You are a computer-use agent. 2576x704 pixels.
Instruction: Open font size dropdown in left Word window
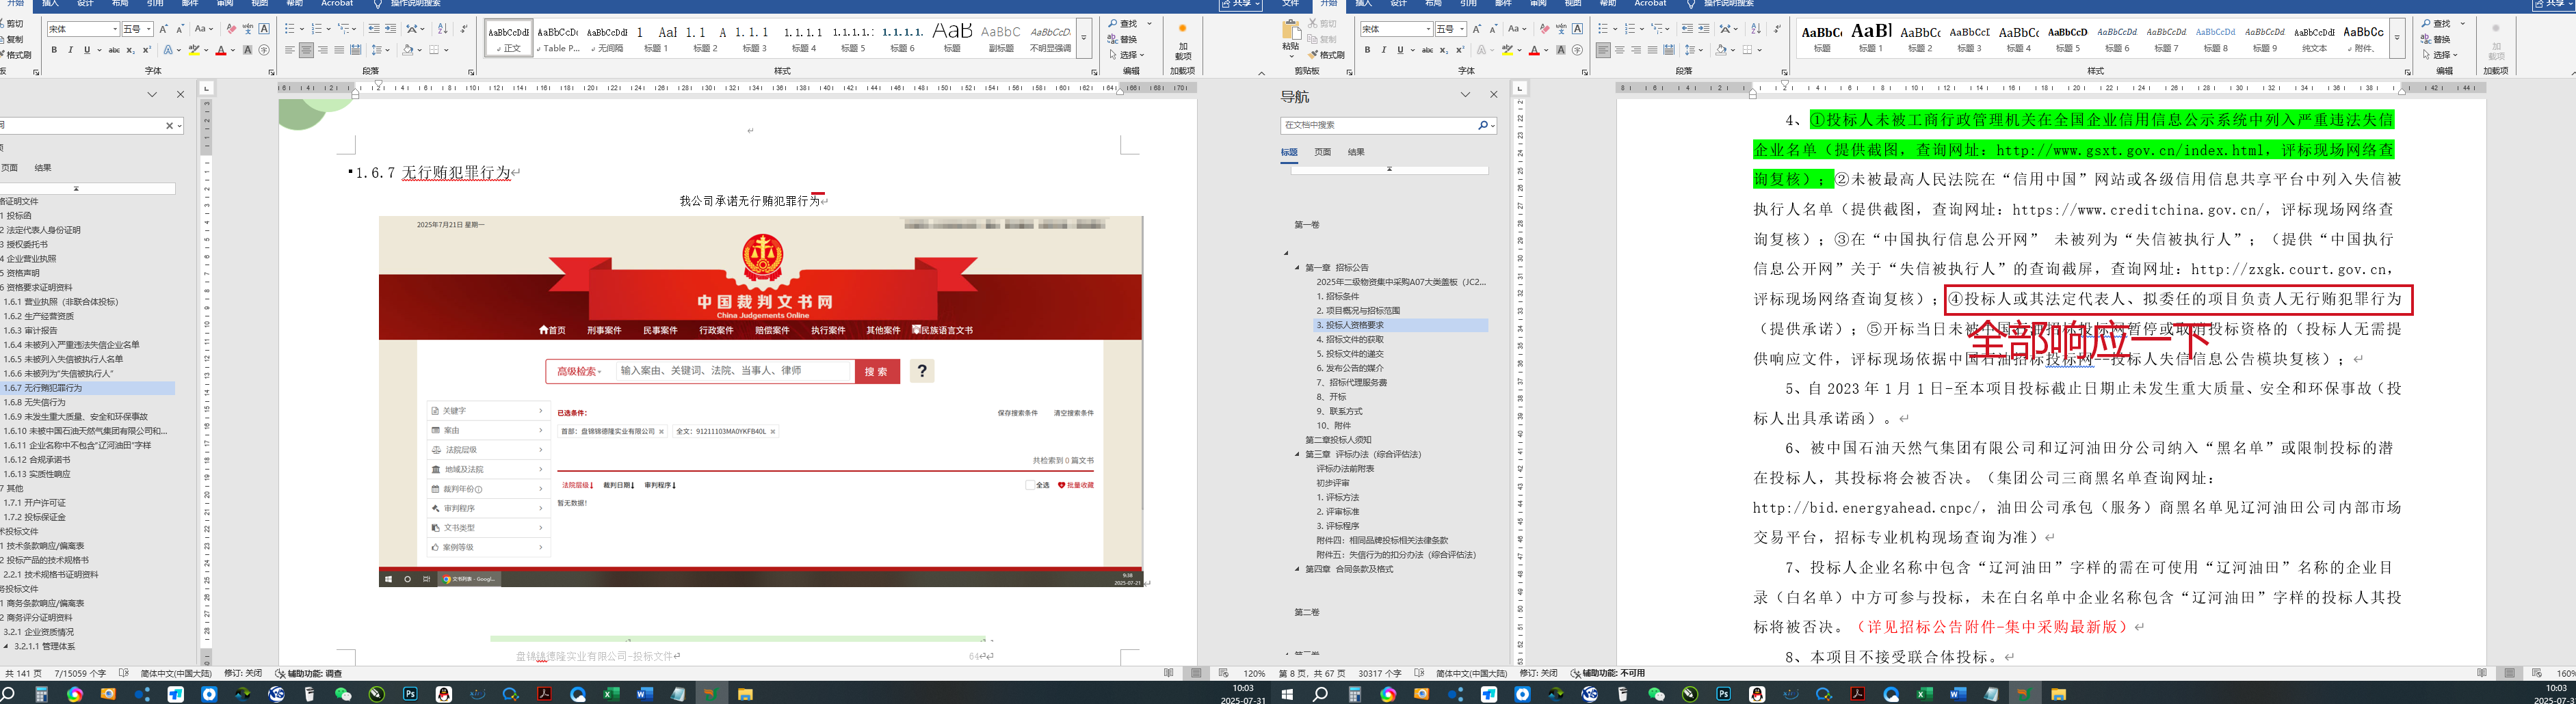[149, 29]
